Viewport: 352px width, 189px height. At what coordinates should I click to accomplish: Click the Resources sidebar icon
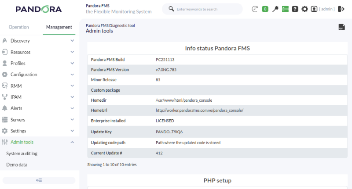(4, 52)
